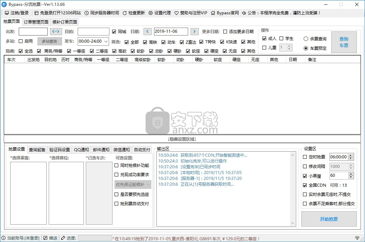The width and height of the screenshot is (365, 242).
Task: Click the progress pencil icon in status bar
Action: (63, 238)
